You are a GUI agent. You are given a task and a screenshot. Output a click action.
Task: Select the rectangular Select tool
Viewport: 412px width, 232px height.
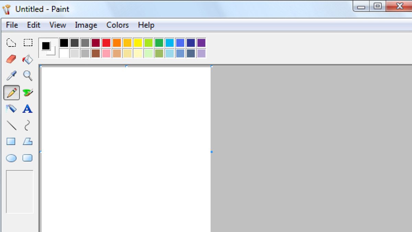(x=28, y=43)
